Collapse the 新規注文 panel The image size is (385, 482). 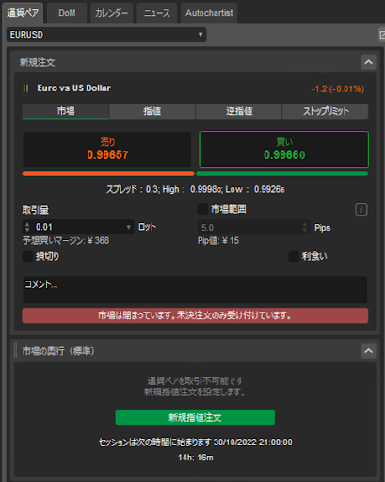coord(368,62)
